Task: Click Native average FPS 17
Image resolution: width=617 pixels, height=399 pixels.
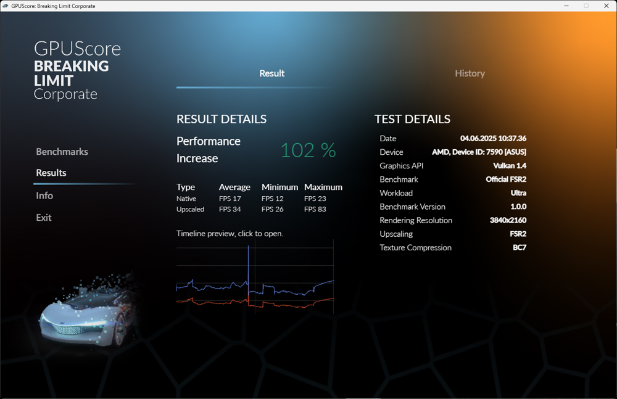Action: click(230, 199)
